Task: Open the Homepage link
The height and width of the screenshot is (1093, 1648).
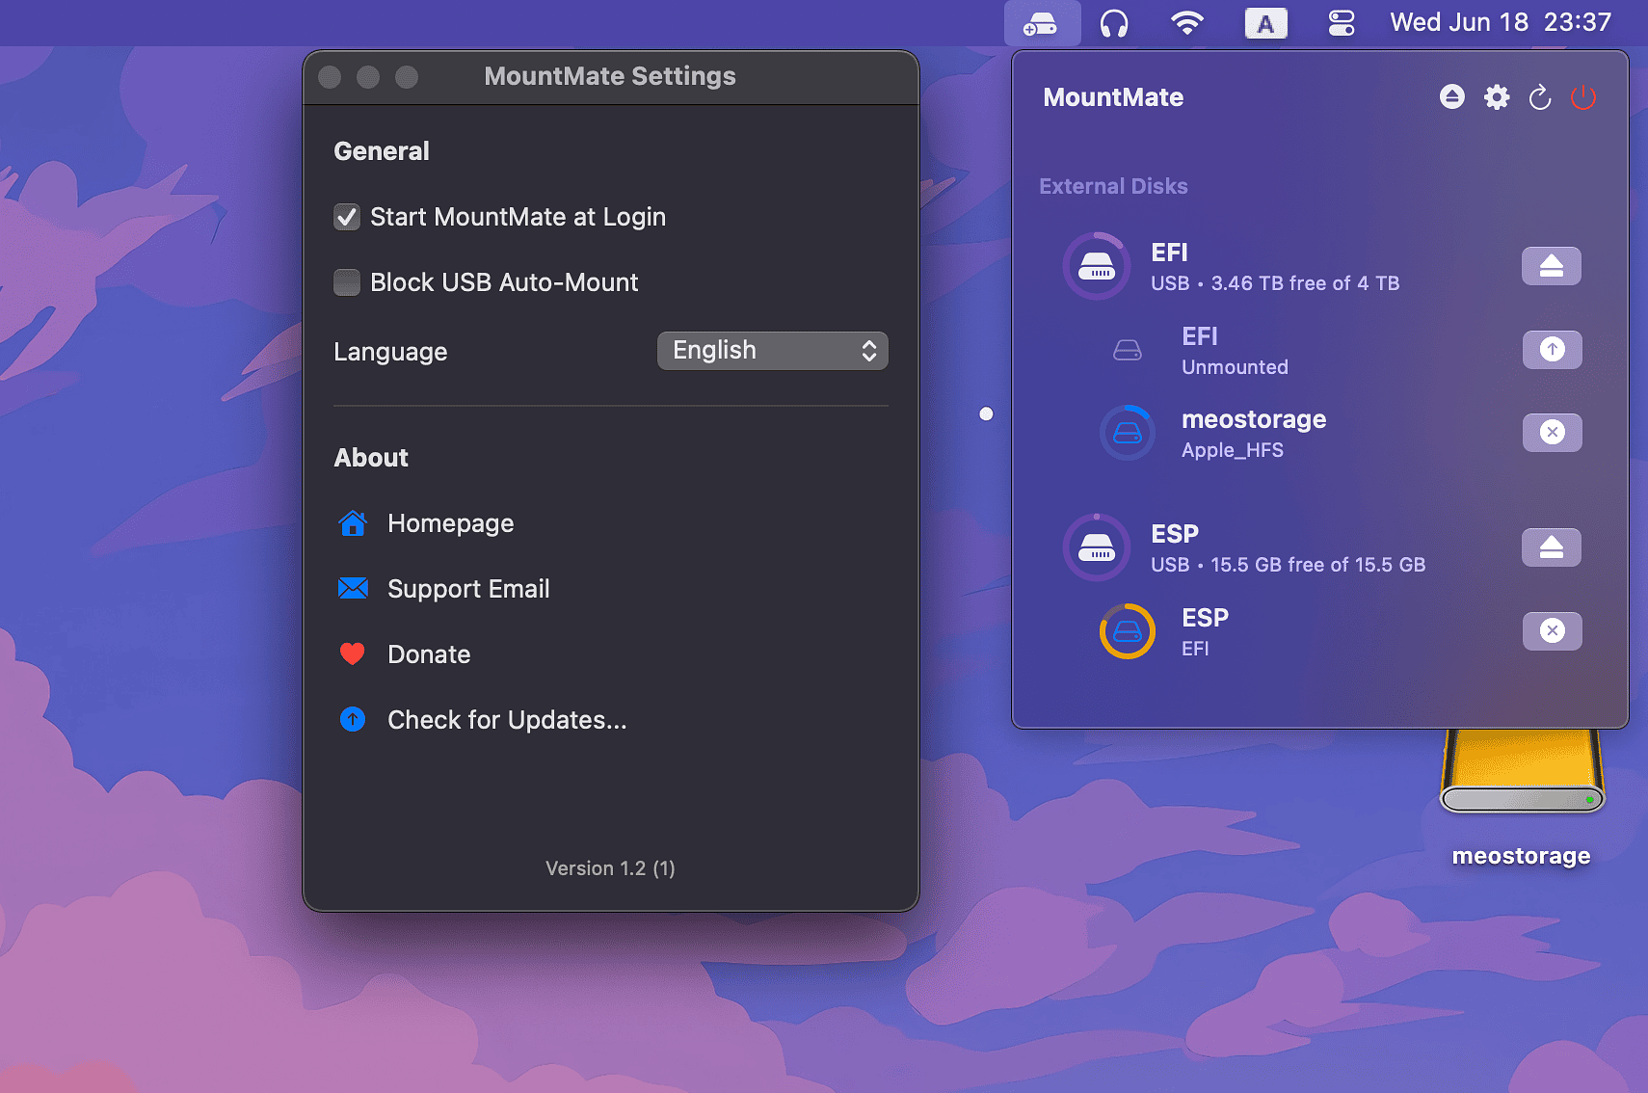Action: tap(450, 523)
